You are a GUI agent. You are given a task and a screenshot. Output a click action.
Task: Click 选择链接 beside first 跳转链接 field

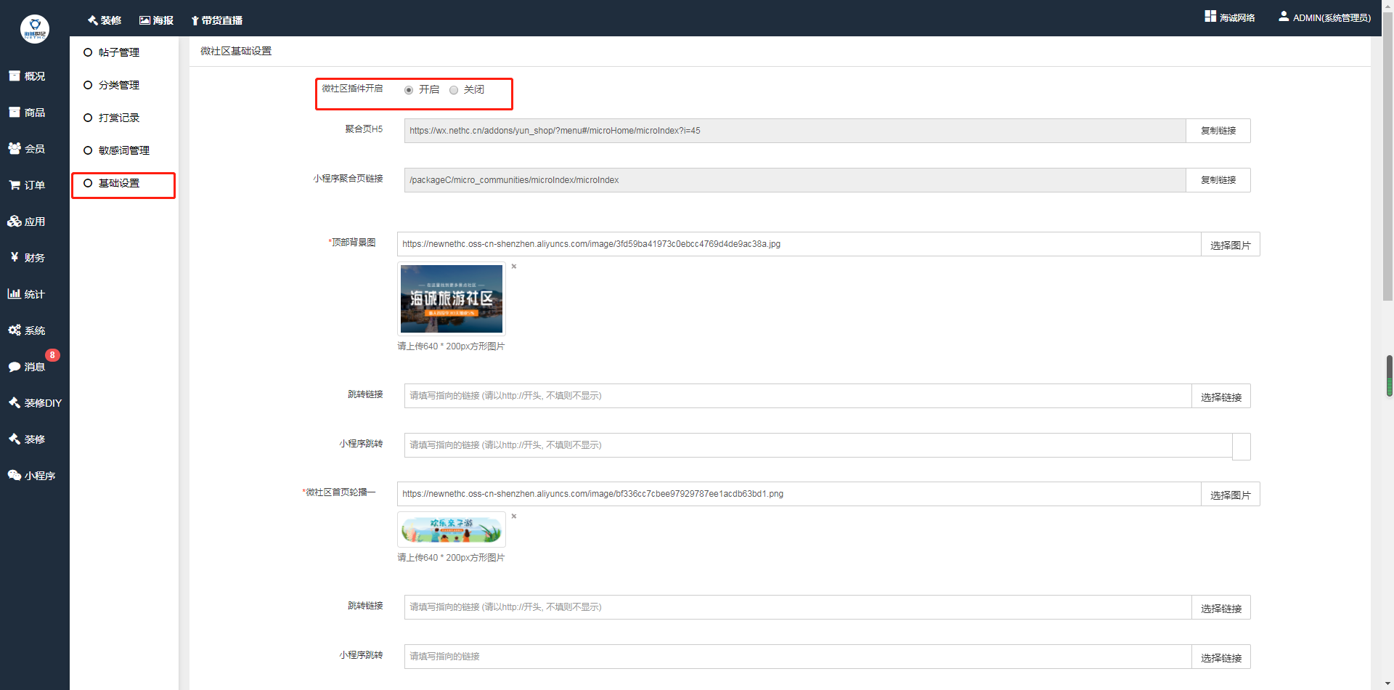(1220, 397)
